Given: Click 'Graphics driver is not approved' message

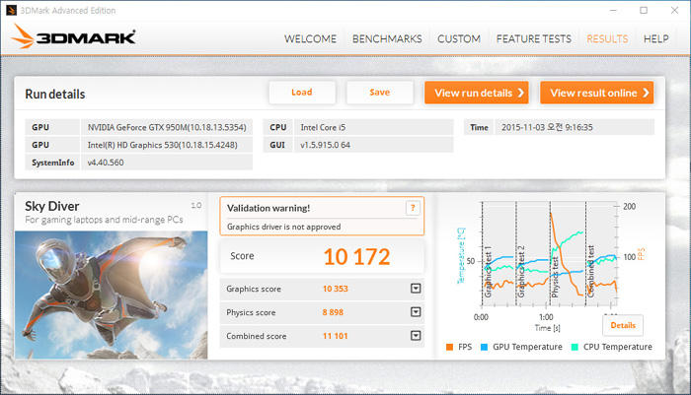Looking at the screenshot, I should click(x=284, y=227).
